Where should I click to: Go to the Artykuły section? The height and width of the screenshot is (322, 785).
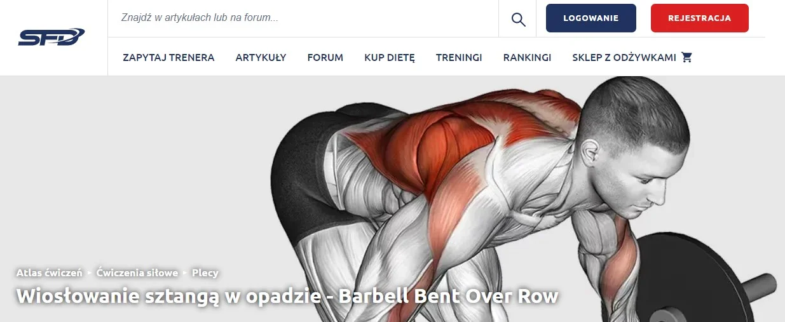coord(261,57)
